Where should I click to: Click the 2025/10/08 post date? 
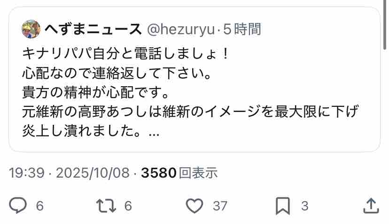(x=93, y=173)
